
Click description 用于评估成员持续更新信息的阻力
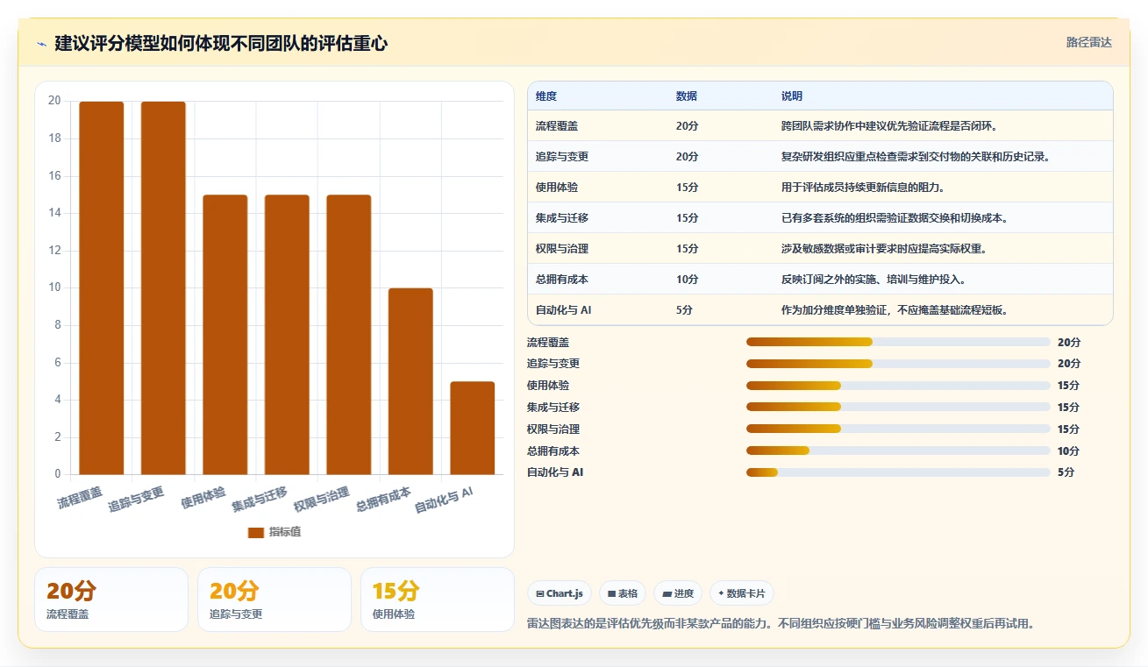click(863, 188)
